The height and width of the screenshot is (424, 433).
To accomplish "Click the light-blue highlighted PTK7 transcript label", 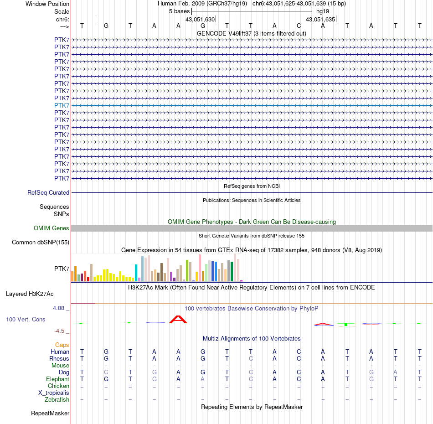I will click(x=62, y=105).
